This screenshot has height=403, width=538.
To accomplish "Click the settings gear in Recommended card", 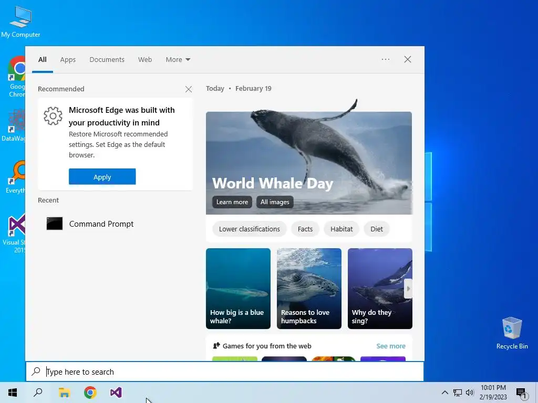I will point(53,116).
